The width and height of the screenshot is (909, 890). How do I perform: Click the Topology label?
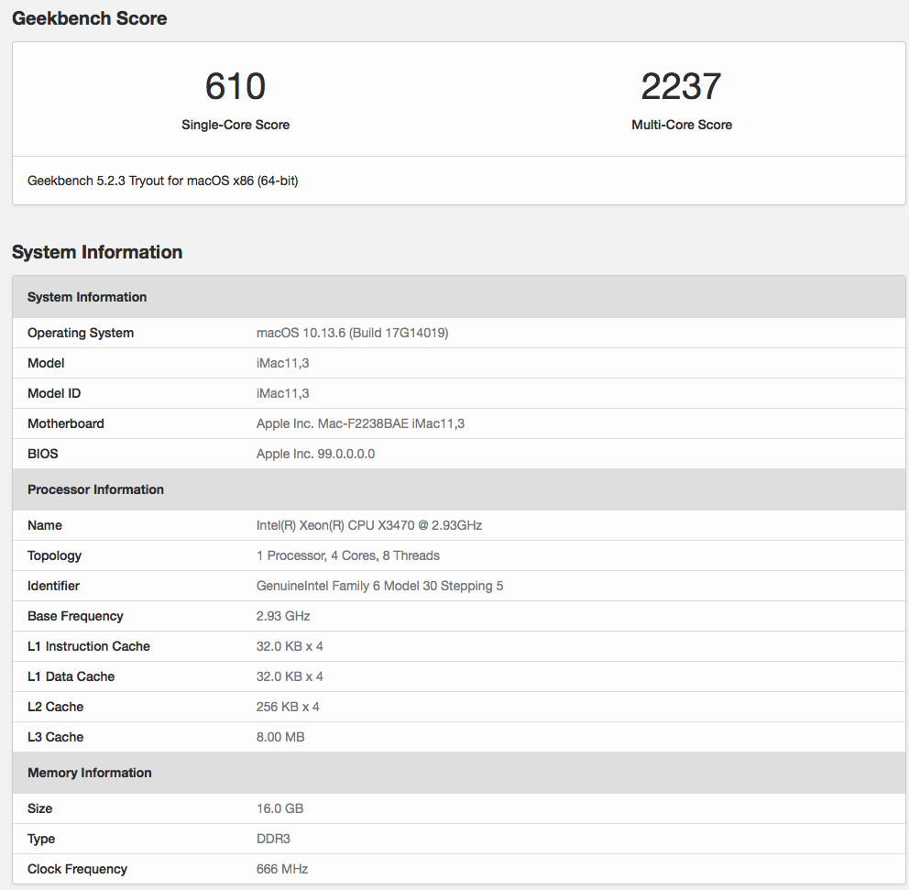(x=54, y=555)
